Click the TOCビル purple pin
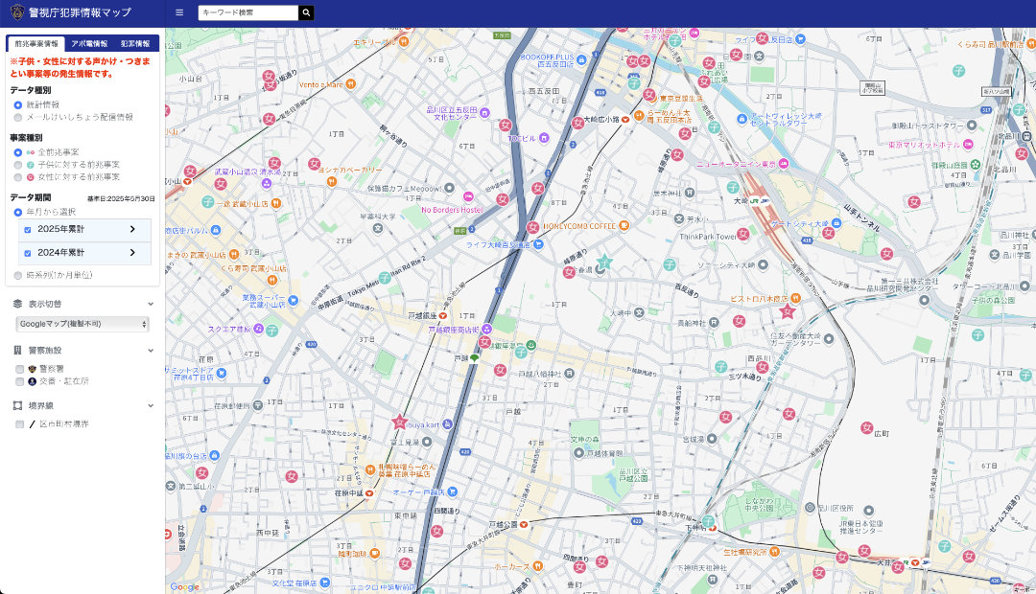 pos(544,138)
